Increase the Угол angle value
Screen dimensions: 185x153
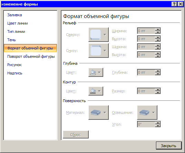158,123
